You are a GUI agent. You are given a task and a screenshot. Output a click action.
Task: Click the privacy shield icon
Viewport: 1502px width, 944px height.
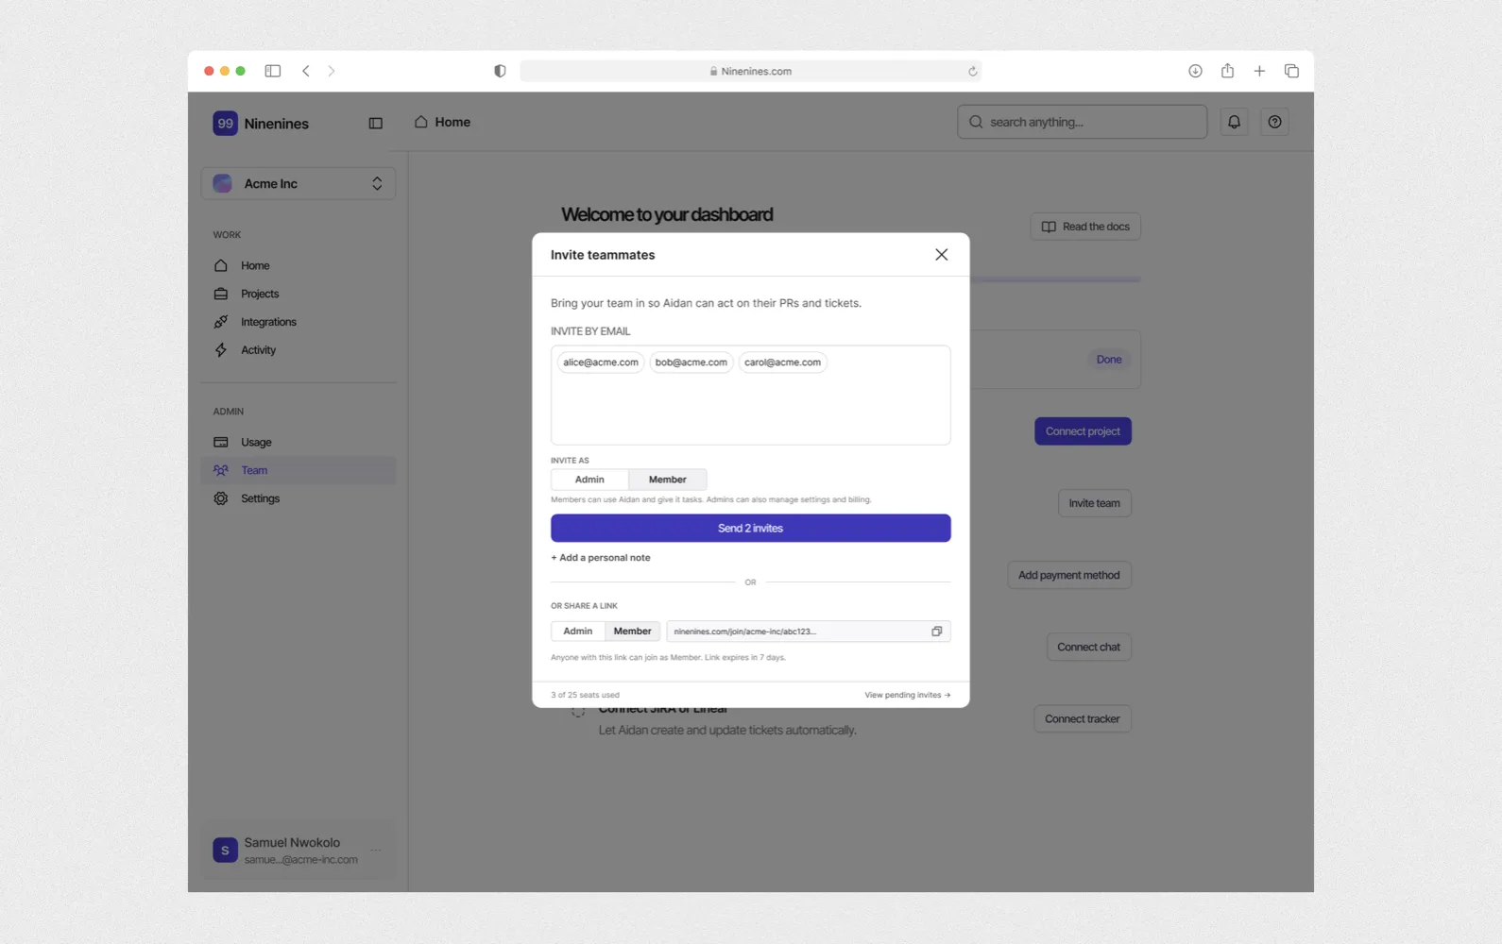click(500, 71)
